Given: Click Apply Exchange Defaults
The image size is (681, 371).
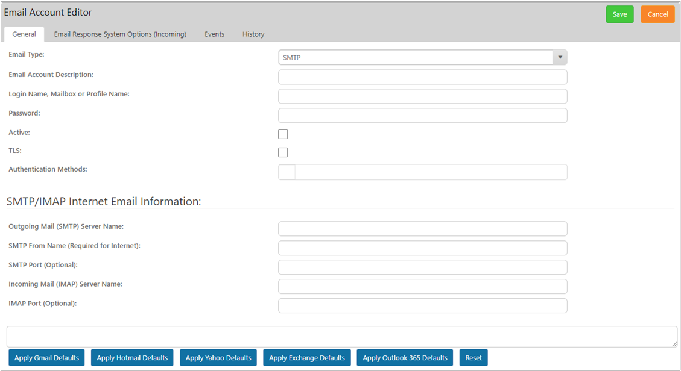Looking at the screenshot, I should (x=306, y=358).
